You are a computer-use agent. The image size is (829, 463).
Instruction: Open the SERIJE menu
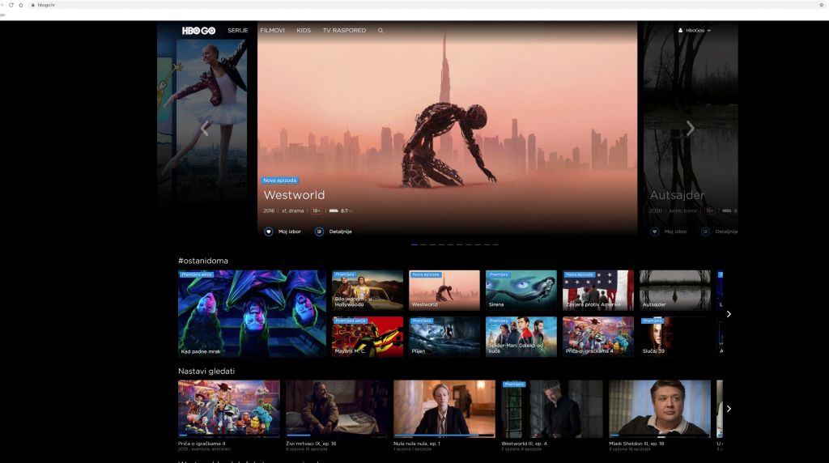coord(237,31)
